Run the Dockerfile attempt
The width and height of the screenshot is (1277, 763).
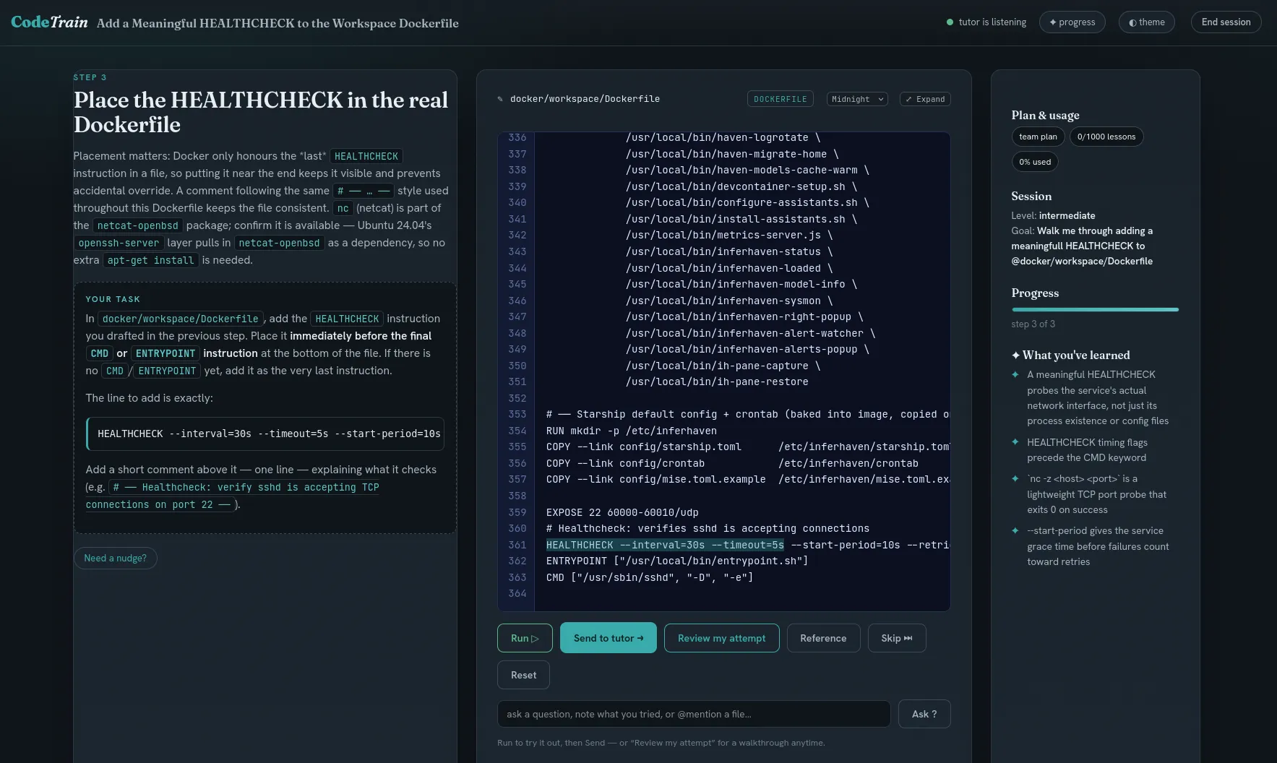pos(525,638)
